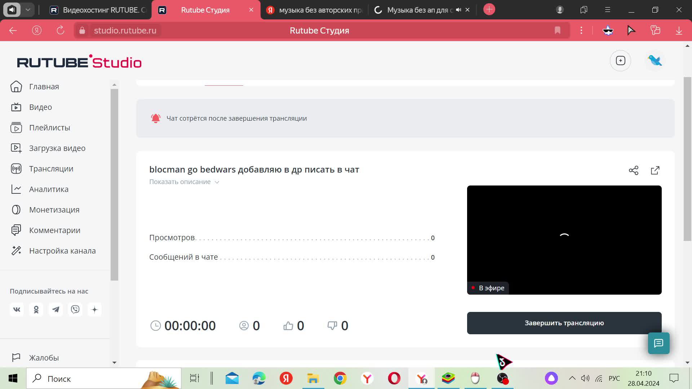The image size is (692, 389).
Task: Open the Жалобы sidebar link
Action: 44,358
